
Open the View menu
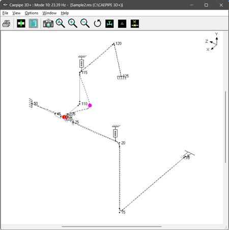(x=16, y=13)
